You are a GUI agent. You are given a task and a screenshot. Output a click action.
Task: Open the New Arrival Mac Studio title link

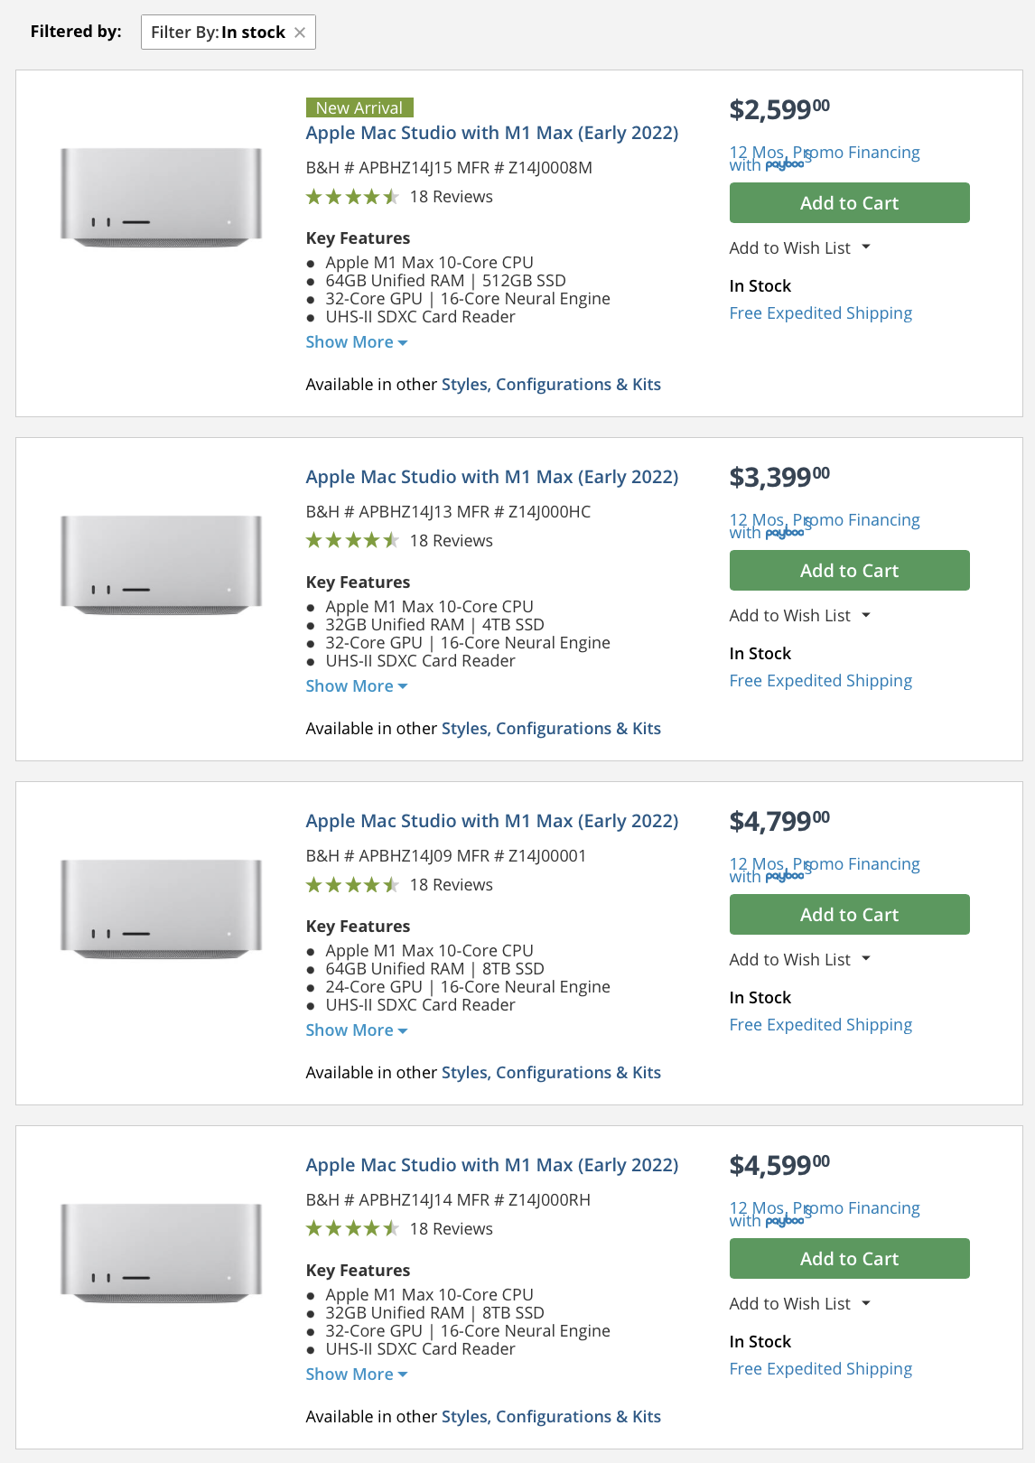tap(491, 133)
